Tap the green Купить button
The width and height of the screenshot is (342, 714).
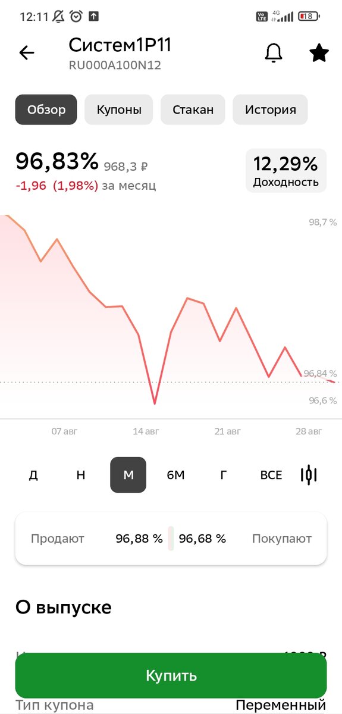point(171,675)
